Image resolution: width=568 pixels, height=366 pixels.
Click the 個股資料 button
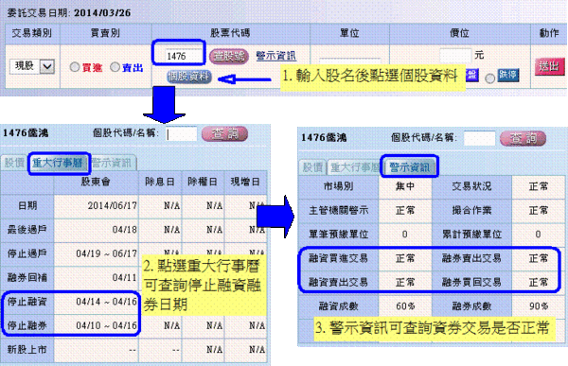coord(189,77)
